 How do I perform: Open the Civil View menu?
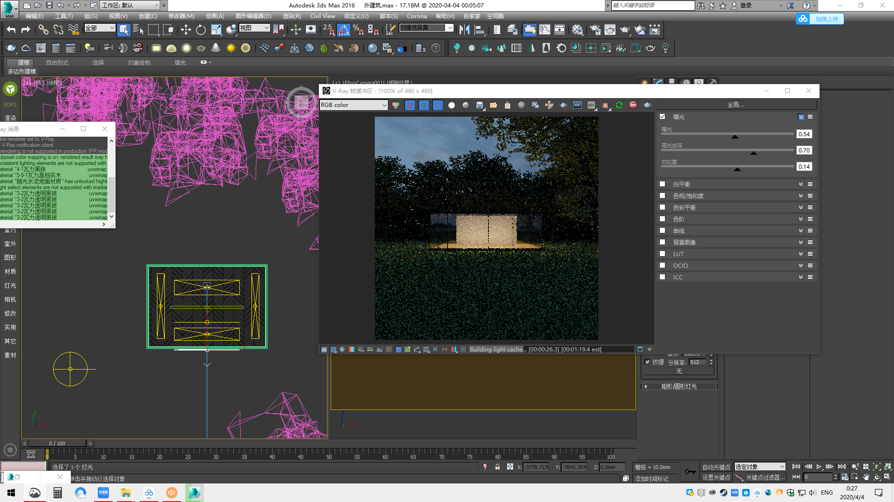pos(323,16)
